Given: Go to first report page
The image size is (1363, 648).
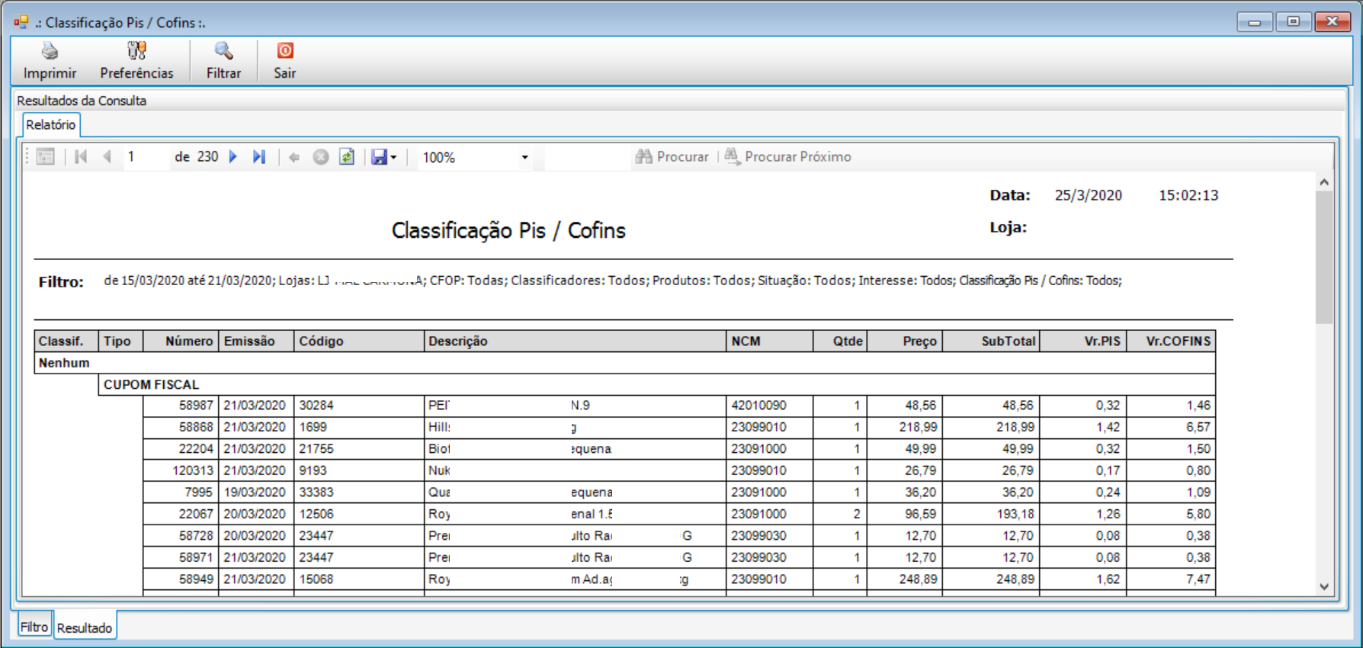Looking at the screenshot, I should click(81, 157).
